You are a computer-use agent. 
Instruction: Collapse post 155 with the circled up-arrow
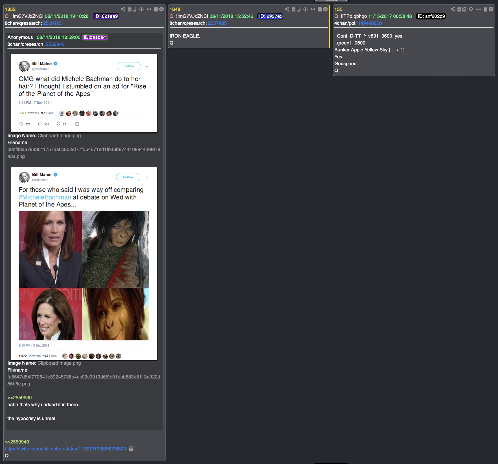click(x=491, y=9)
